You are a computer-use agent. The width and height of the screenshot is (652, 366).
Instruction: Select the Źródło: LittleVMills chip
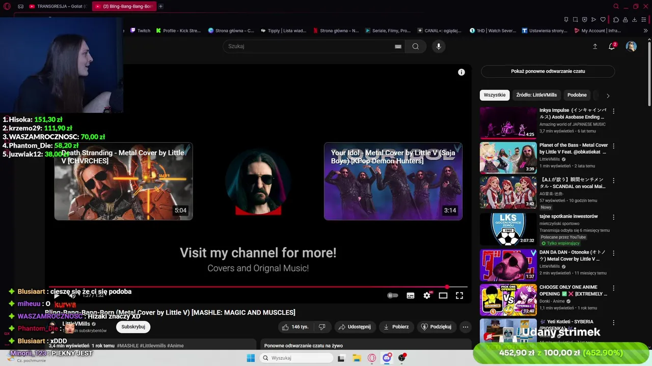click(536, 95)
